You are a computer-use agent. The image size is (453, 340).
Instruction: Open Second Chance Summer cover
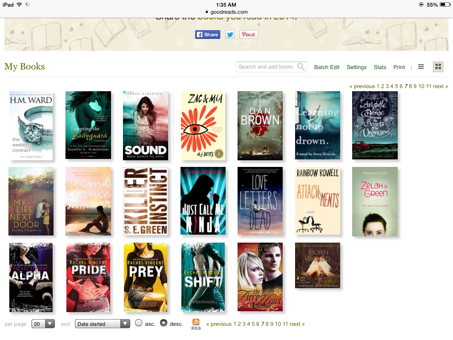point(88,201)
